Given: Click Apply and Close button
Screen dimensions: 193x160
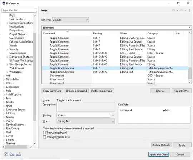Looking at the screenshot, I should coord(158,155).
